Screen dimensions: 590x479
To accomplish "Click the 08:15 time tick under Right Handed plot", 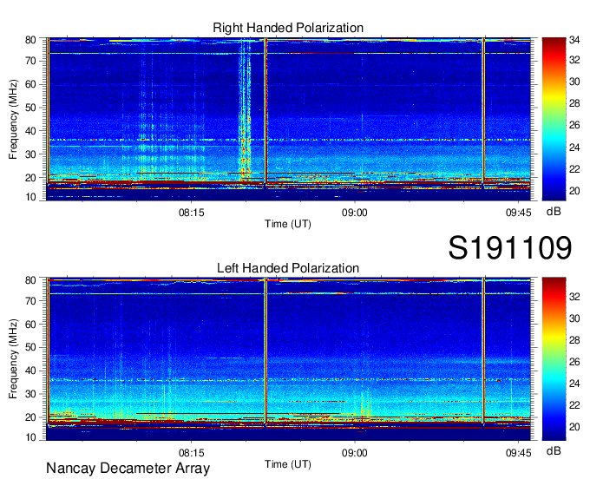I will click(x=192, y=213).
